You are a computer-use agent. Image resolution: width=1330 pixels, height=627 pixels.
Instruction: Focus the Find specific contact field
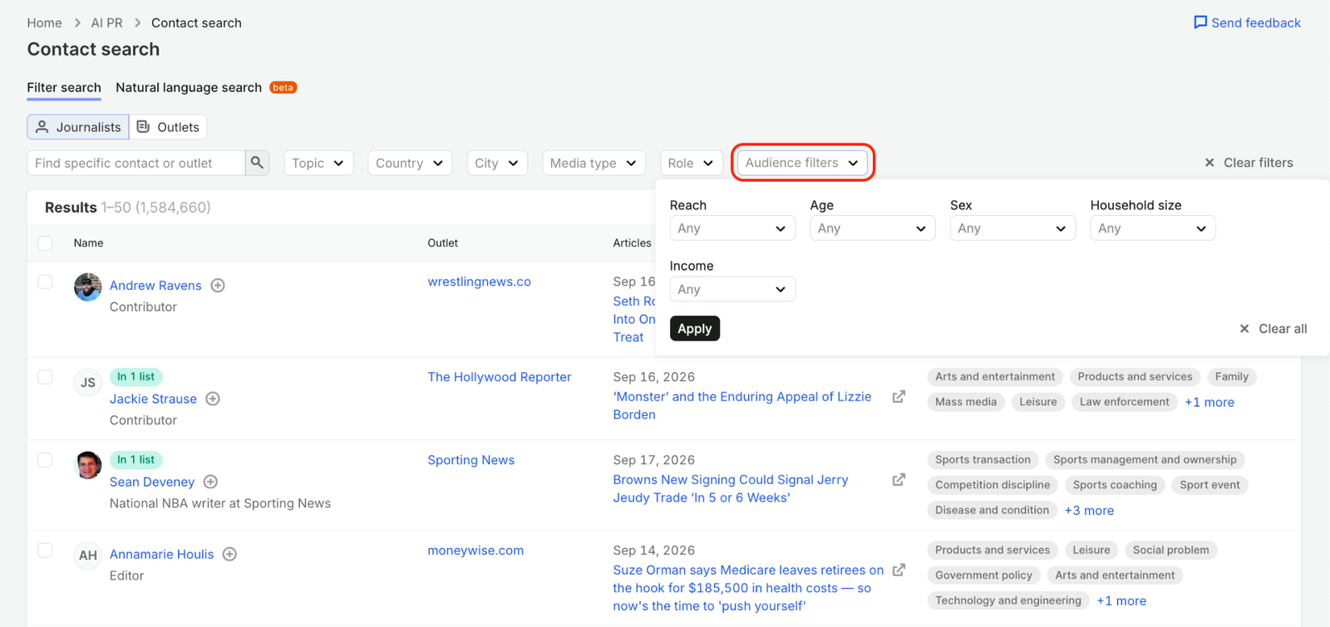136,163
